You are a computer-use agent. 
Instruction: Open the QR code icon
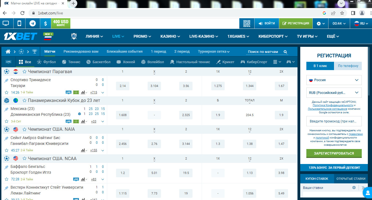(247, 24)
